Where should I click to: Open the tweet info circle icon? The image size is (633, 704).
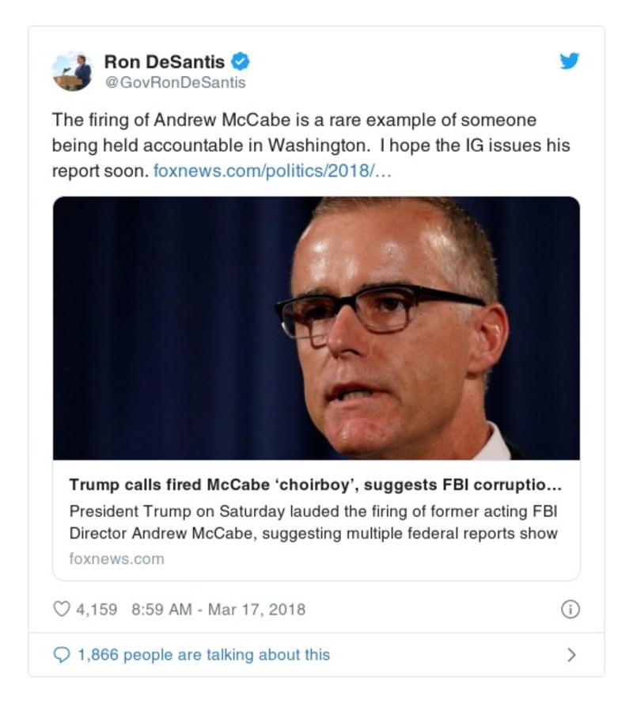pos(570,609)
